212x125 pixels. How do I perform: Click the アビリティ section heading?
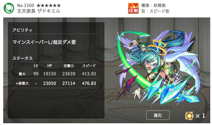22,30
